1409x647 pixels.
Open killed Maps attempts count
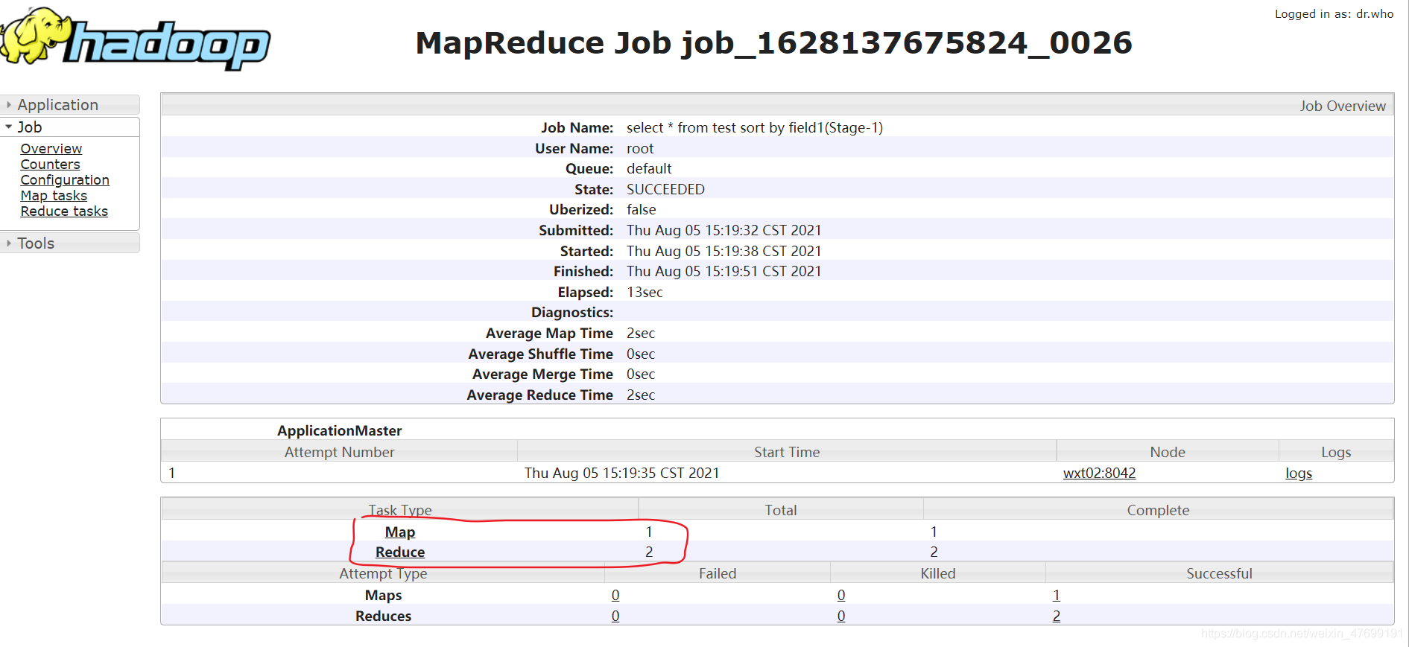coord(841,596)
